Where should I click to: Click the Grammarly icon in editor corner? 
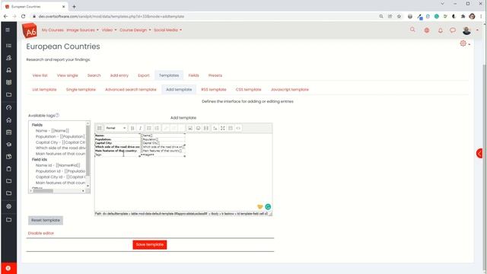pyautogui.click(x=268, y=206)
